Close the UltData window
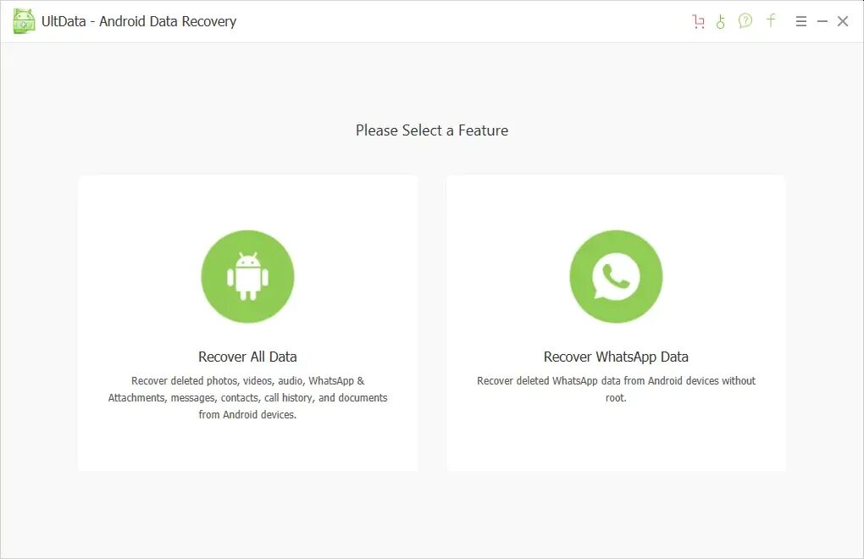The width and height of the screenshot is (864, 559). tap(843, 21)
